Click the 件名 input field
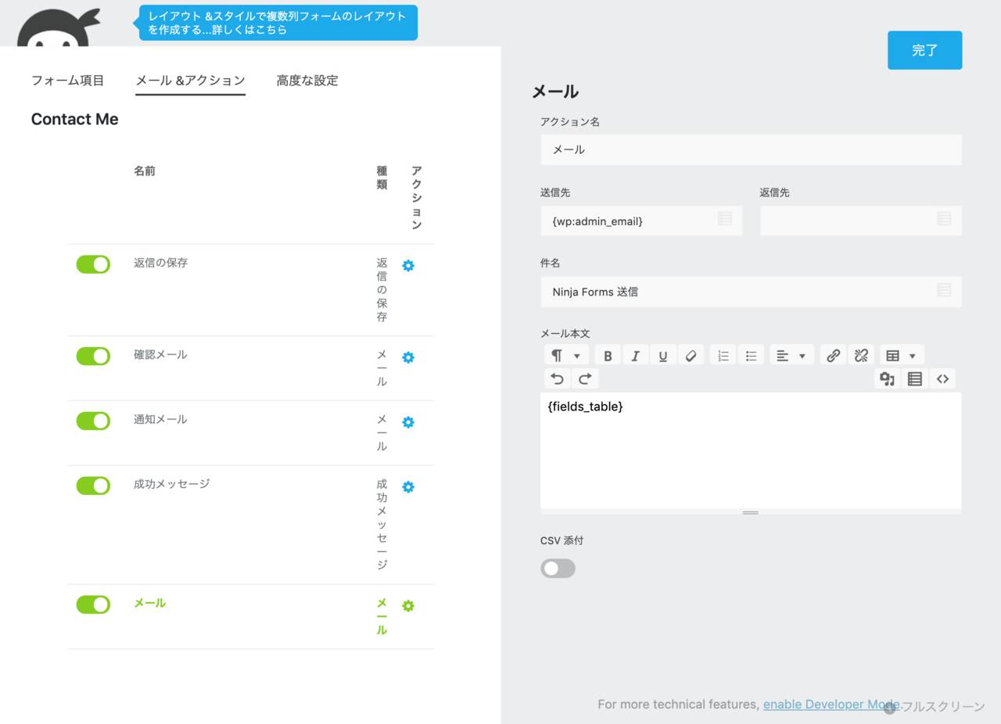The width and height of the screenshot is (1001, 724). click(x=751, y=292)
